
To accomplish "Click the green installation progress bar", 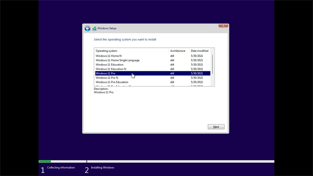I will tap(45, 161).
